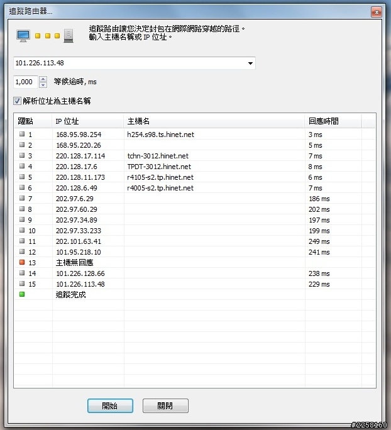Select IP address 202.97.33.233
This screenshot has width=391, height=430.
click(79, 231)
